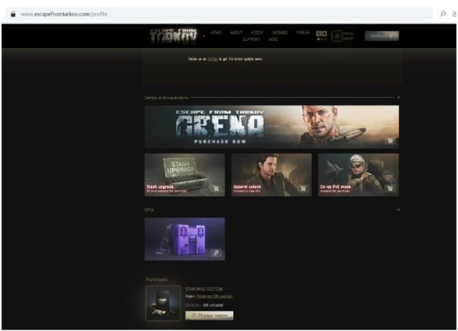Open the language selector flags in header
Screen dimensions: 458x331
(x=322, y=34)
